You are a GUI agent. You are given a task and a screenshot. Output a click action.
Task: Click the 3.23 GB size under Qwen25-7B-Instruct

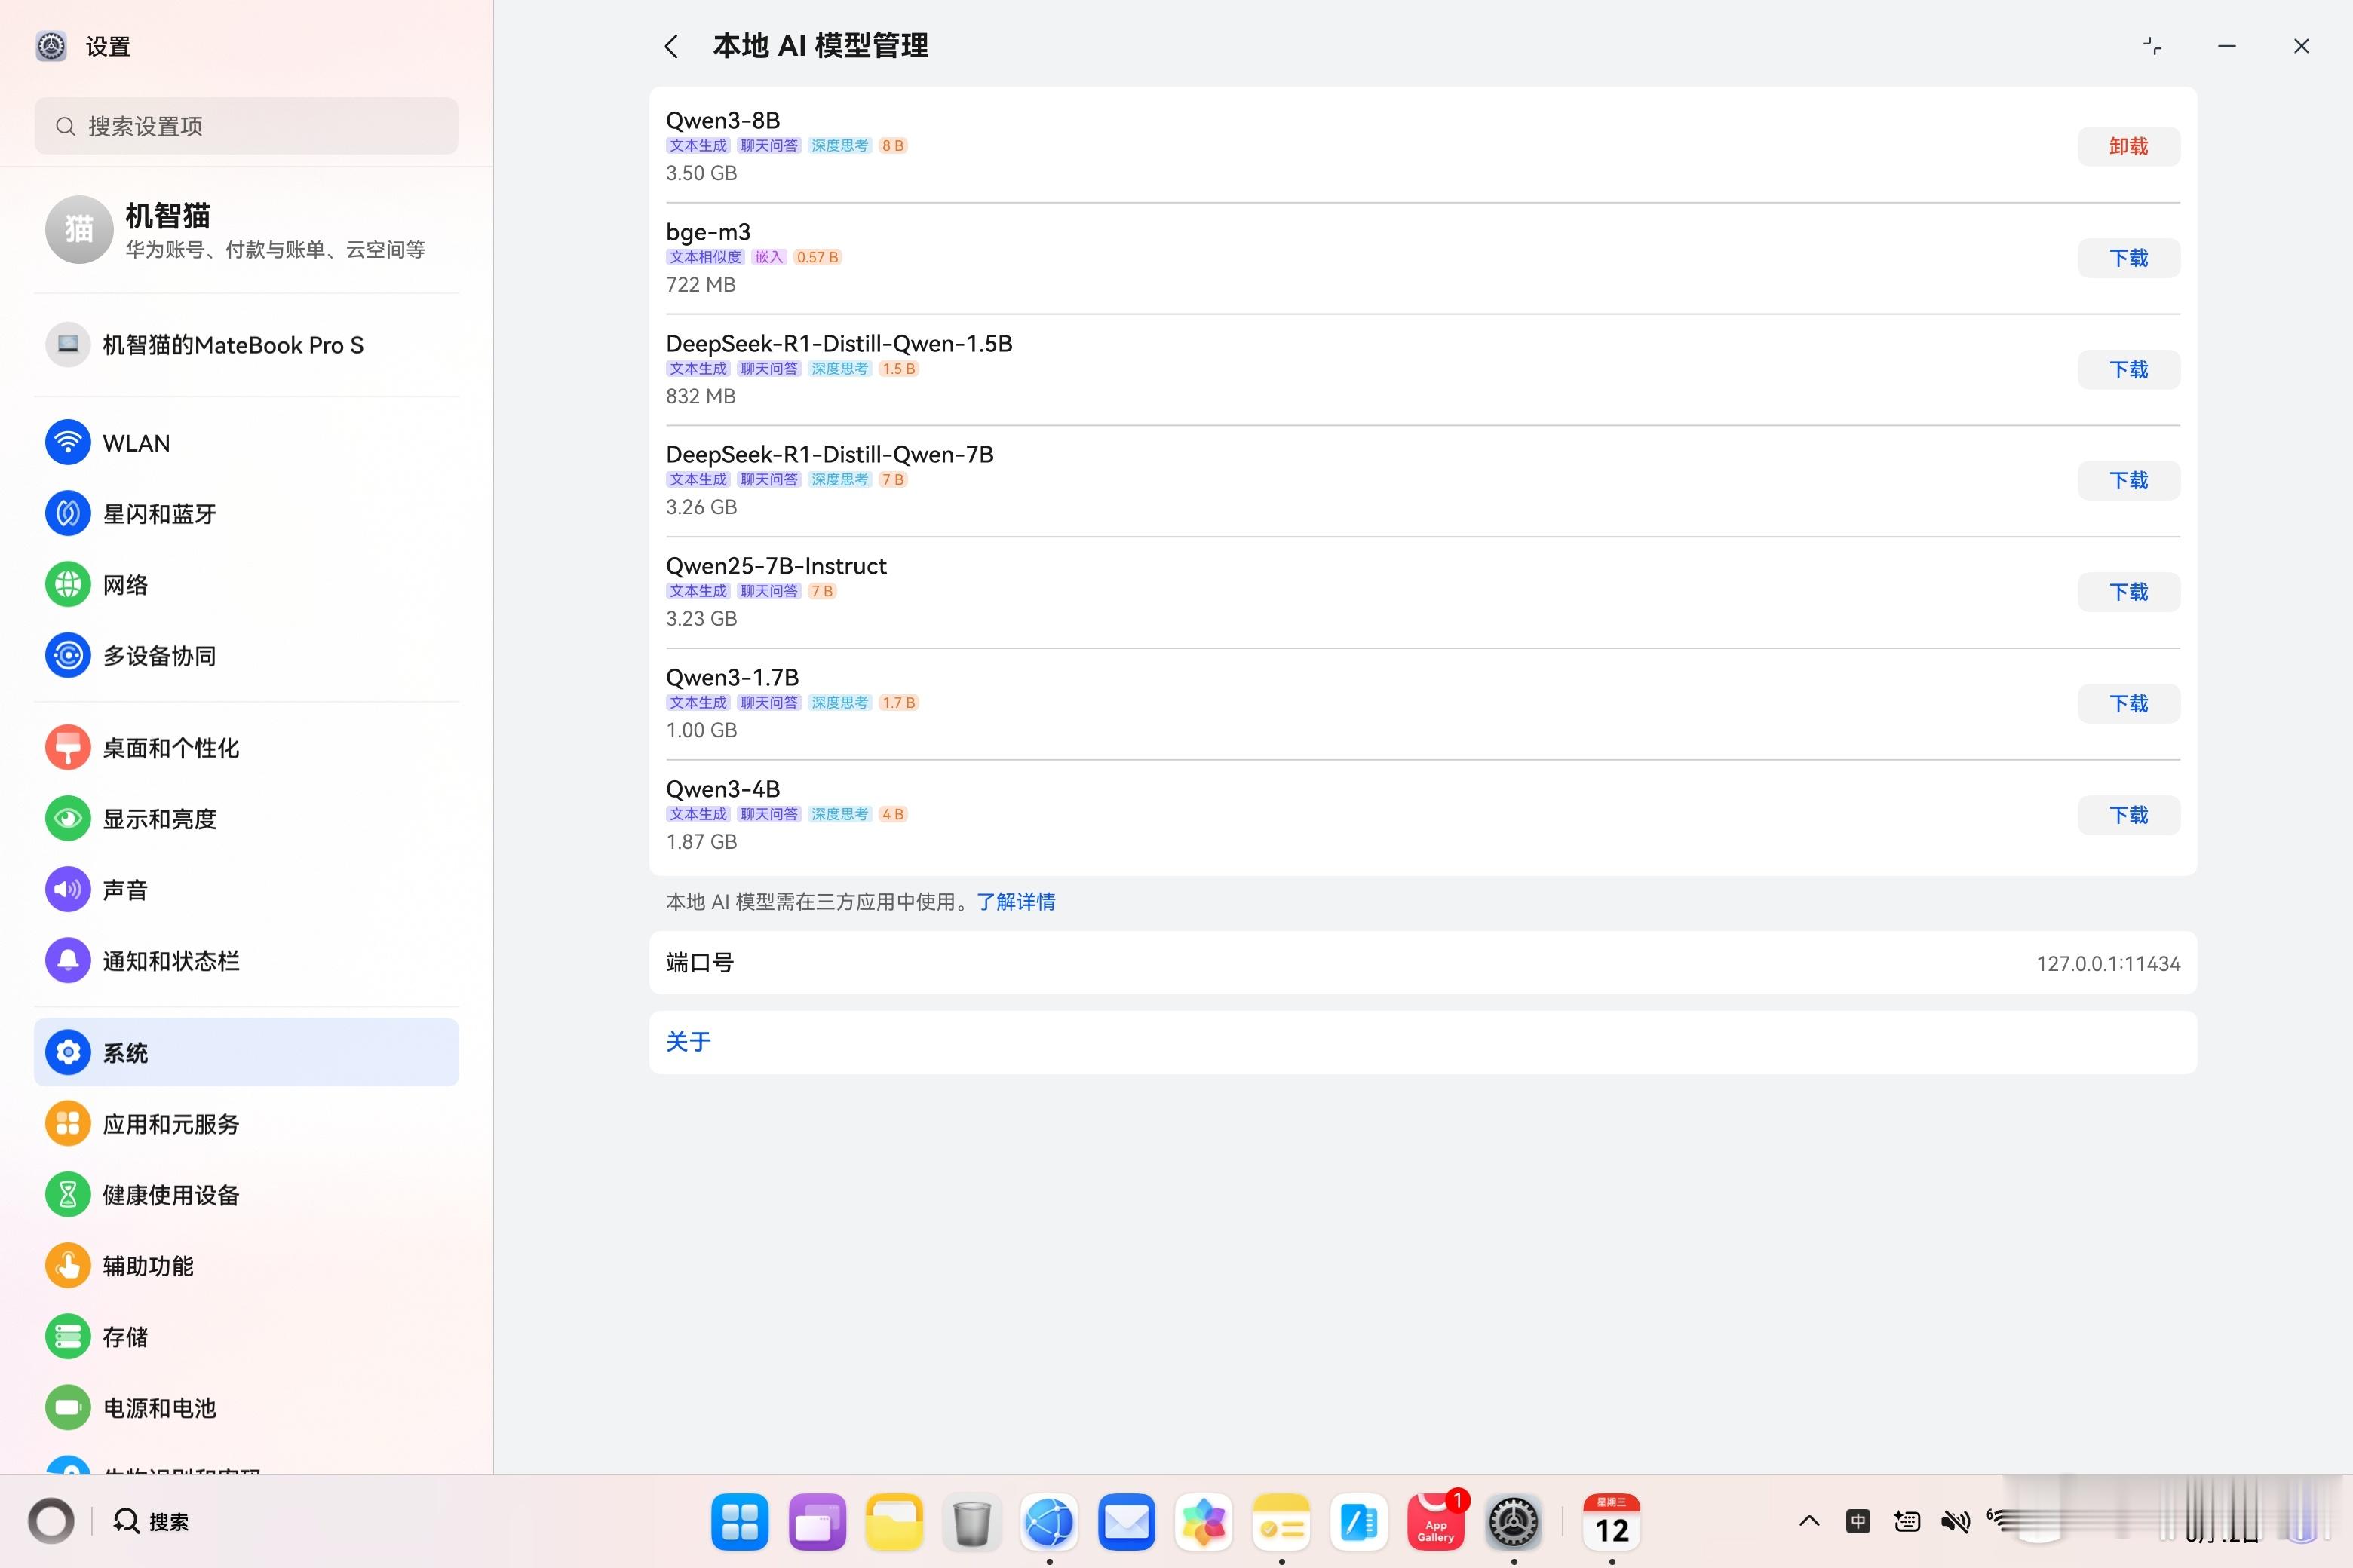pos(701,619)
